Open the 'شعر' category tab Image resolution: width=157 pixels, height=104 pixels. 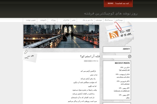(x=74, y=20)
